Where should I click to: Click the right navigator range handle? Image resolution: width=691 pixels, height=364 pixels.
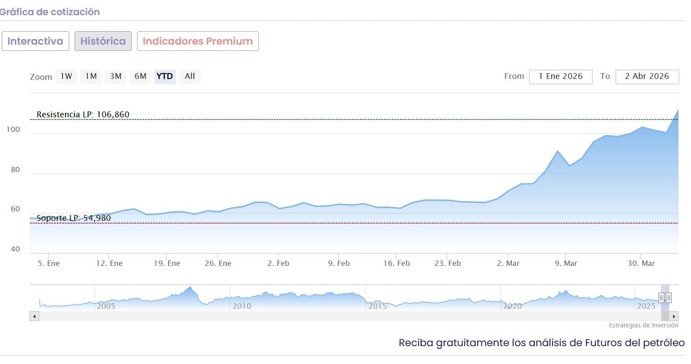tap(669, 298)
